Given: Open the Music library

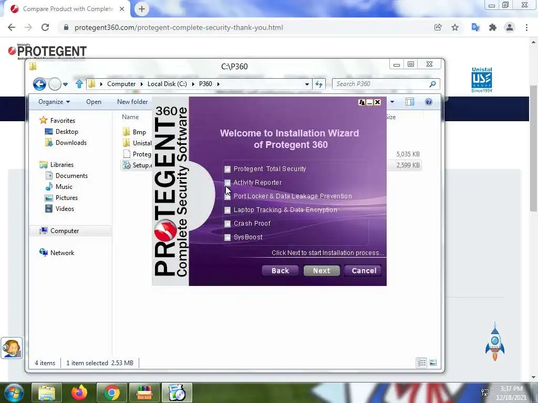Looking at the screenshot, I should [x=64, y=186].
